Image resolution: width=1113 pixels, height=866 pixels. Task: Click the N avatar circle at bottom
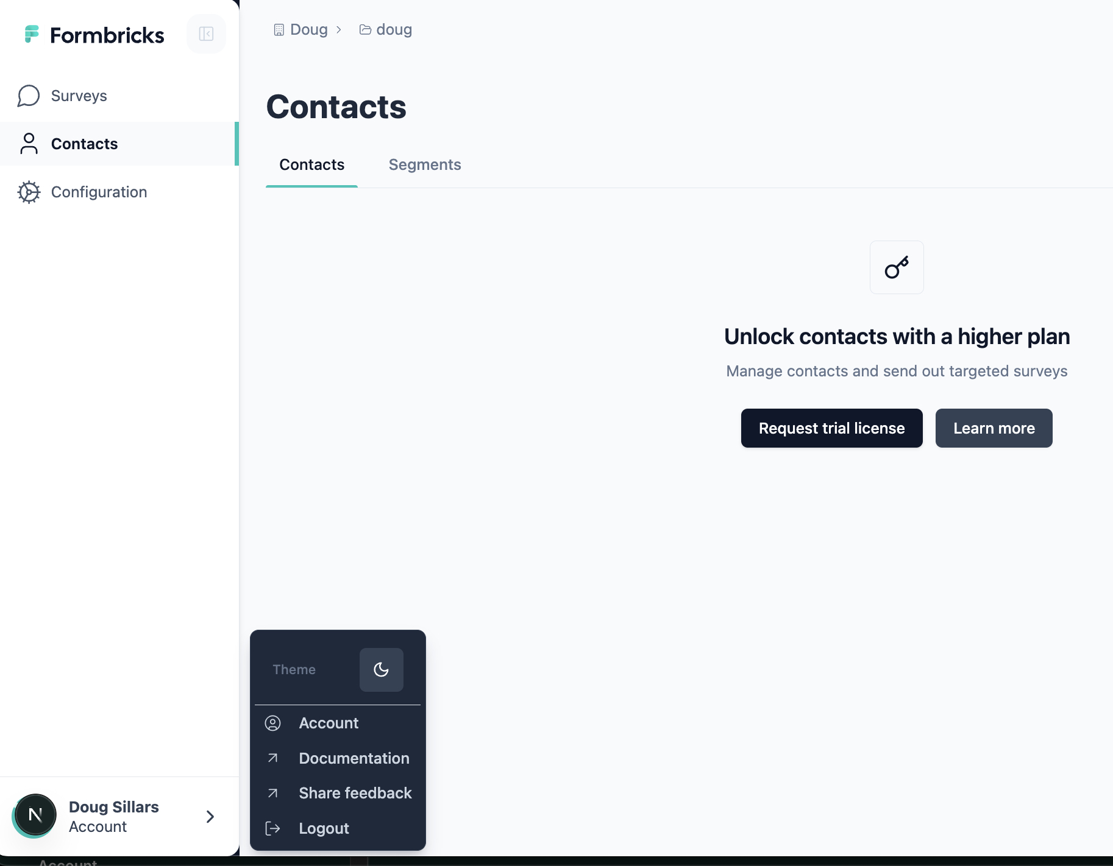tap(35, 815)
